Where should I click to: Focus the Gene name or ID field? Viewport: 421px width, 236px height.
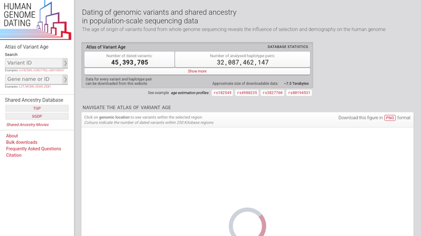tap(34, 79)
